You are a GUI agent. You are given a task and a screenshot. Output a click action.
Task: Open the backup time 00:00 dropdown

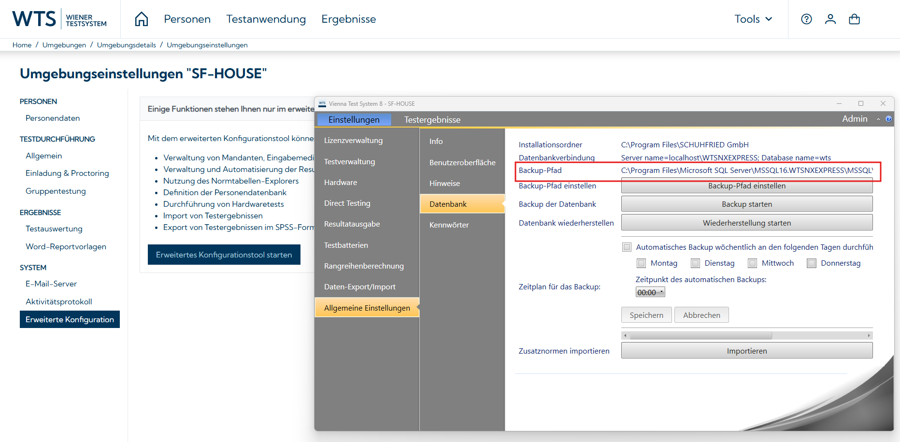pyautogui.click(x=650, y=292)
